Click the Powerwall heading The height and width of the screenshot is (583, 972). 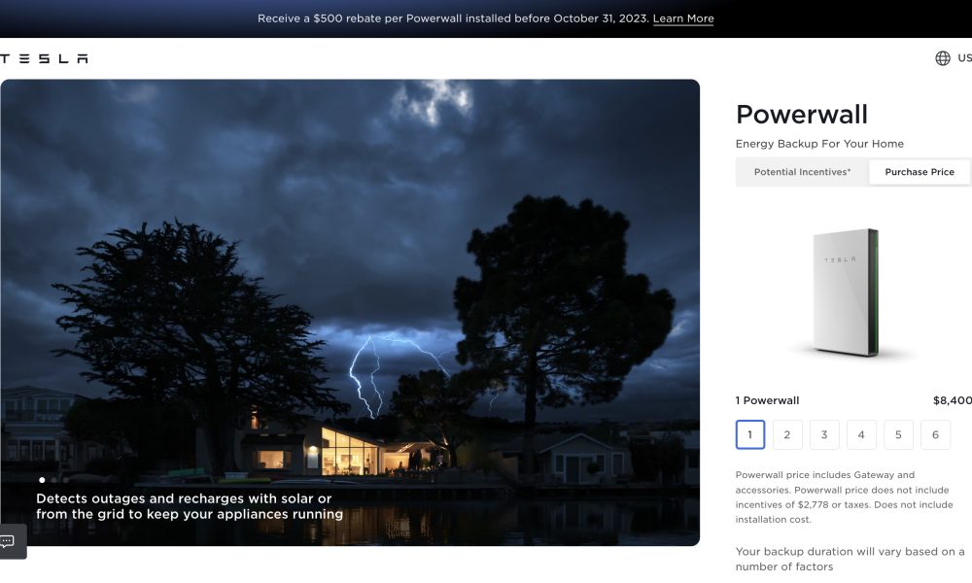[802, 114]
